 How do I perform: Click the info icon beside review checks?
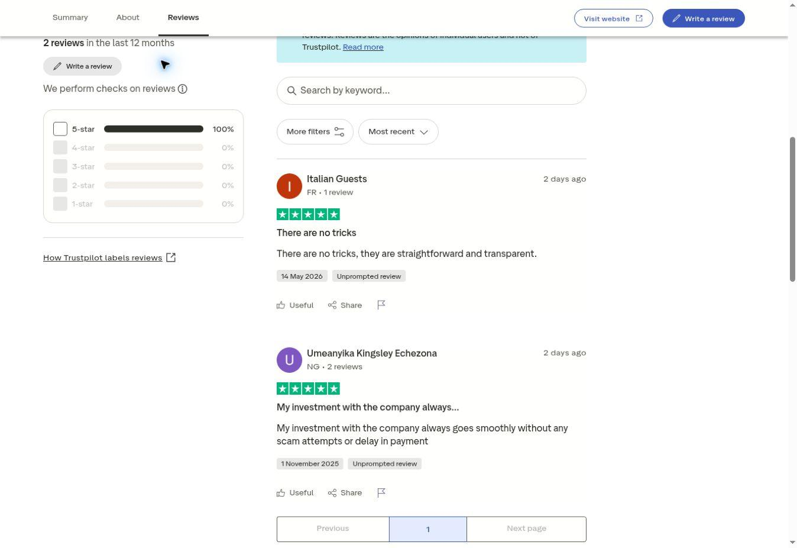183,89
